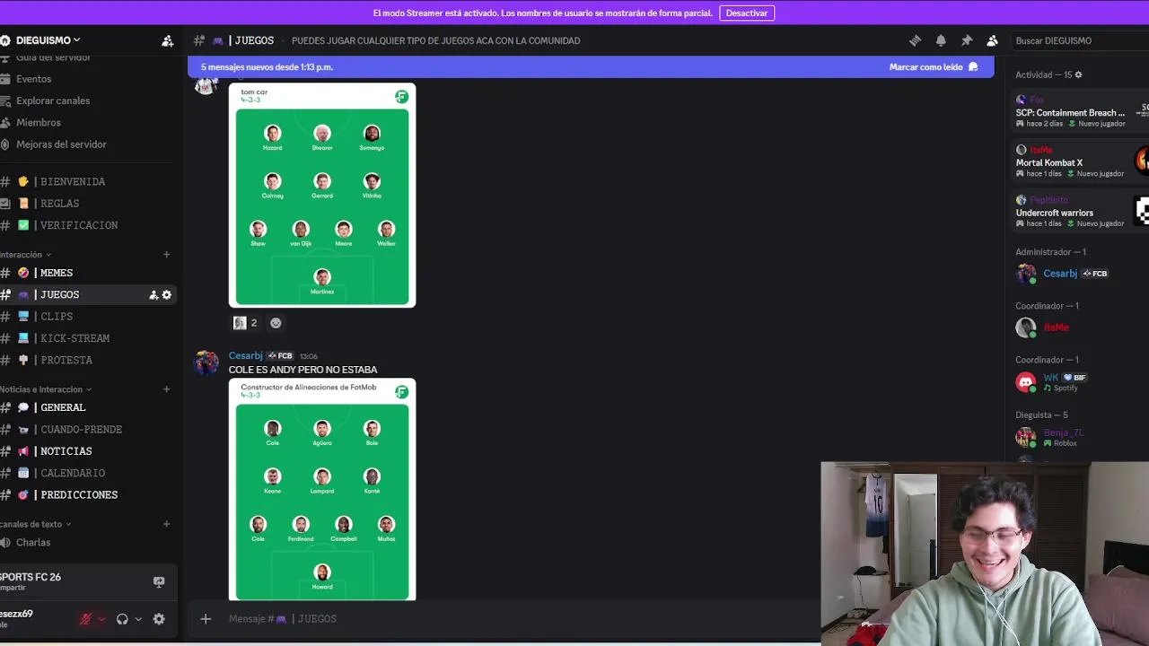Screen dimensions: 1149x646
Task: Collapse the Noticias e Interaccion category
Action: coord(45,389)
